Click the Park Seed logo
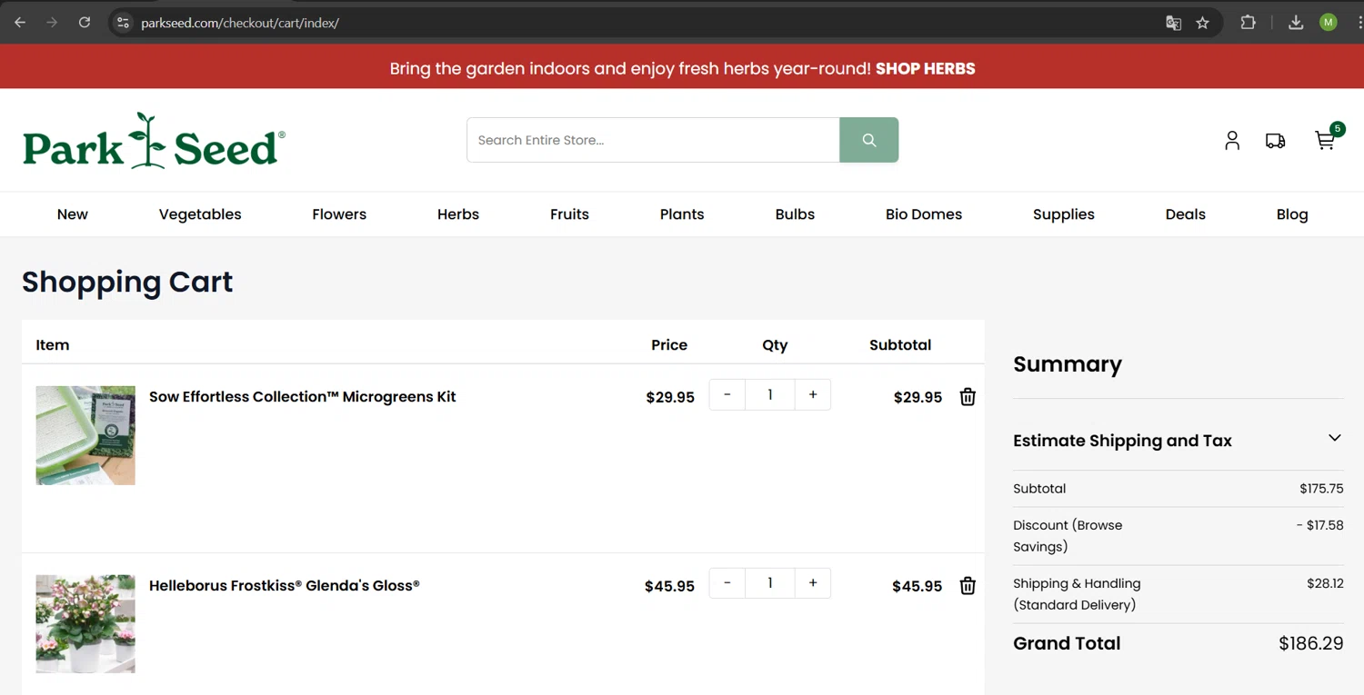The height and width of the screenshot is (695, 1364). tap(154, 141)
